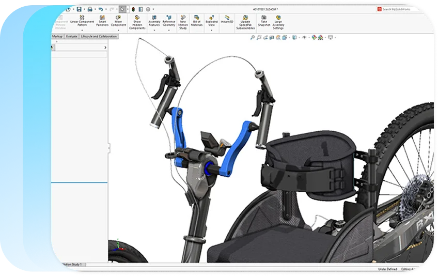Viewport: 438px width, 276px height.
Task: Click the Select cursor tool
Action: (122, 9)
